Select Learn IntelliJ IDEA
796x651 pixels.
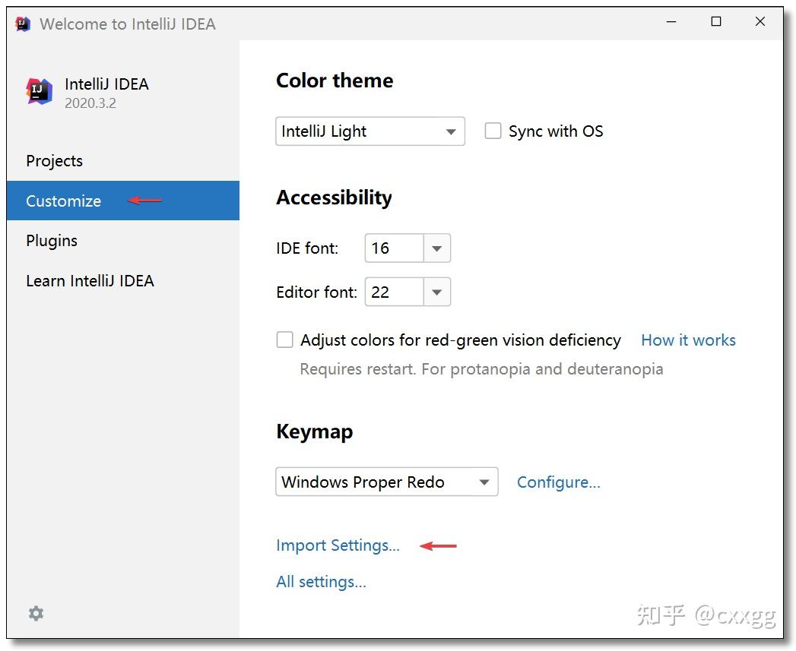(x=90, y=280)
